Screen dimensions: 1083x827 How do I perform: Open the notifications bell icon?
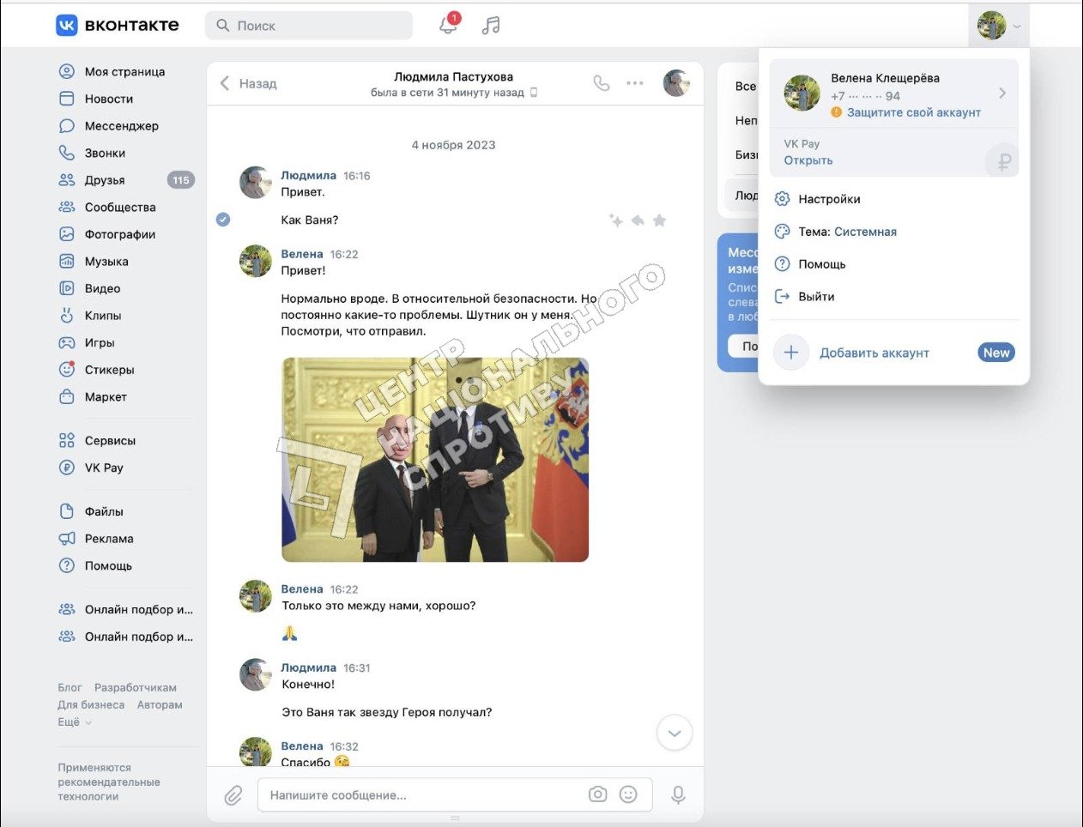[x=448, y=25]
